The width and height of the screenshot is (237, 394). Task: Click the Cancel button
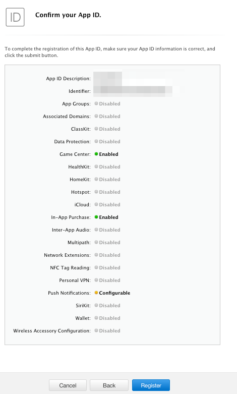(x=68, y=385)
